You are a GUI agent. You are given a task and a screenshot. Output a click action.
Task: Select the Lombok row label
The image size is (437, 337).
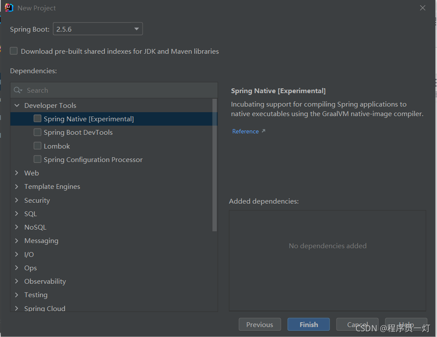click(57, 146)
